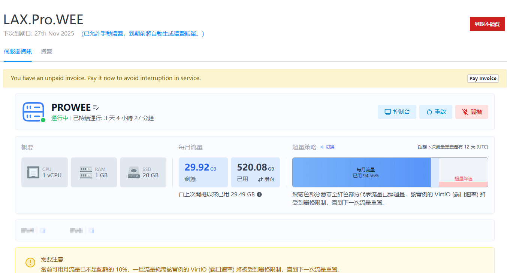The height and width of the screenshot is (273, 507).
Task: Switch to the 資費 tab
Action: (46, 51)
